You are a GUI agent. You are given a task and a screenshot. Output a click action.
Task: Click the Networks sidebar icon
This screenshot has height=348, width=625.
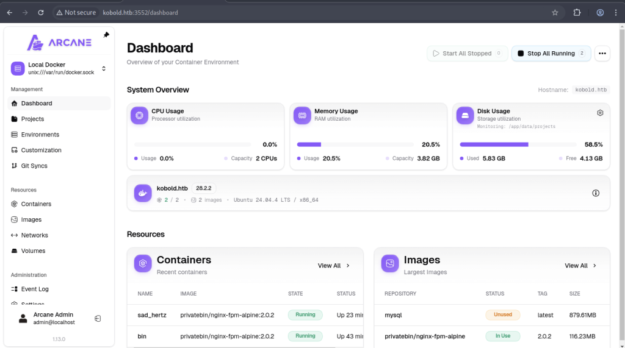click(15, 235)
